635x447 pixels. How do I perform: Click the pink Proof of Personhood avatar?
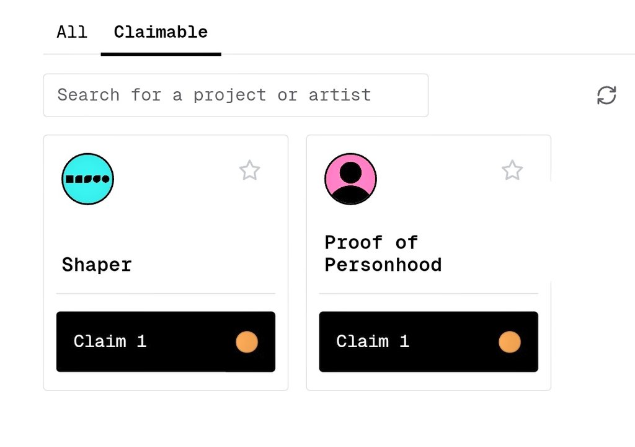350,179
